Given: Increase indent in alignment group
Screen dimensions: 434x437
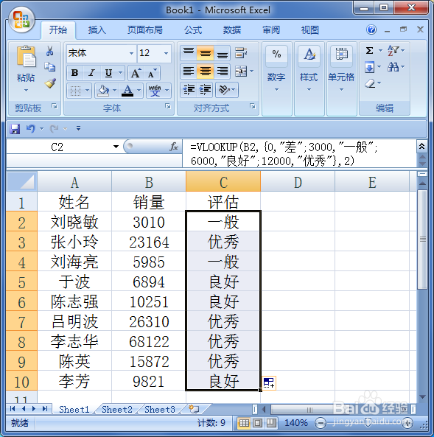Looking at the screenshot, I should click(205, 89).
